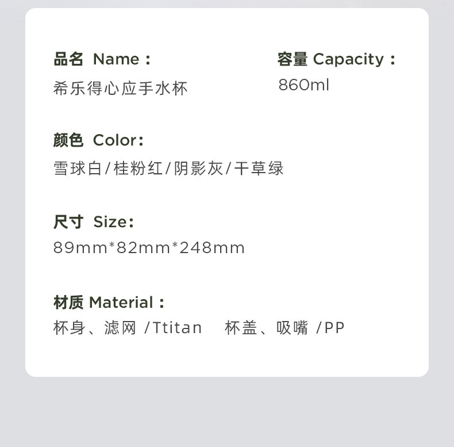
Task: Choose the 桂粉红 color option
Action: click(138, 169)
